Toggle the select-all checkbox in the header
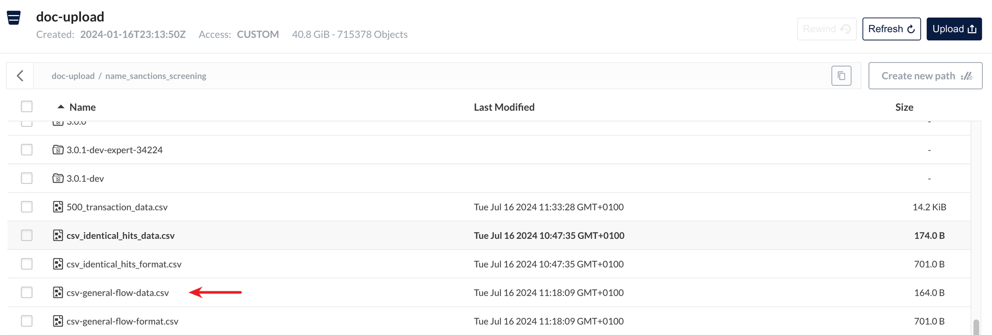Viewport: 992px width, 335px height. point(26,106)
